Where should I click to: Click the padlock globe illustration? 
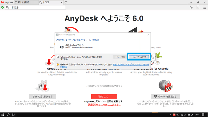tap(165, 86)
